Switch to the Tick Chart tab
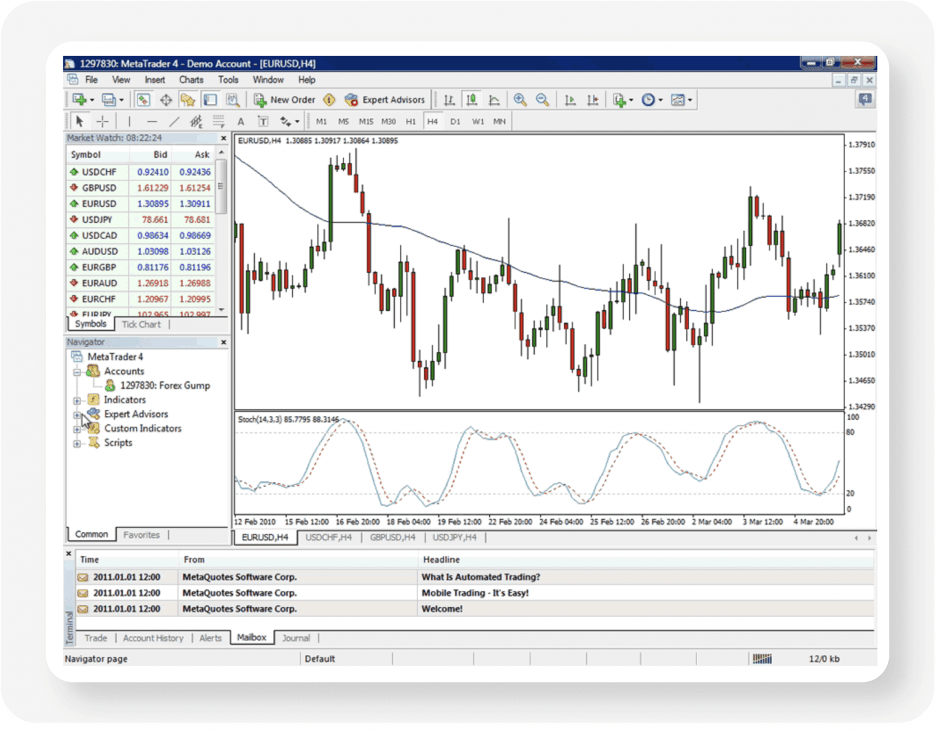This screenshot has height=730, width=937. point(141,324)
